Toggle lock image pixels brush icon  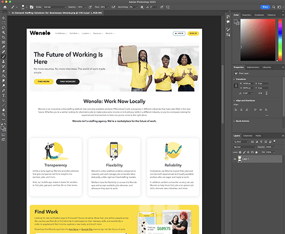pos(244,152)
